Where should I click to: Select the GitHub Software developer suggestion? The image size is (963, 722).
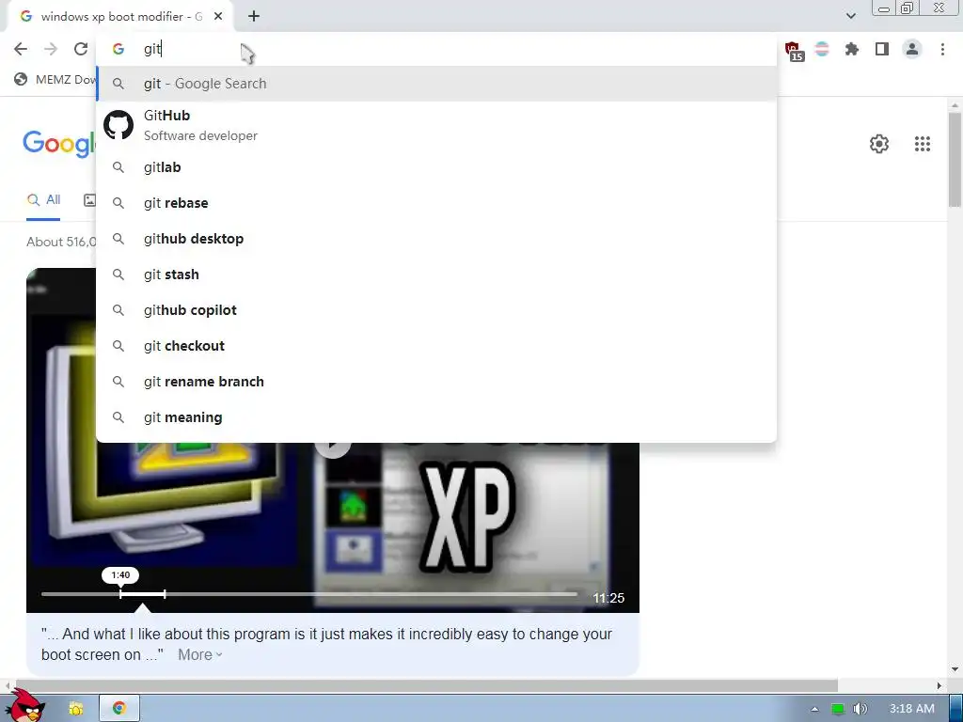436,125
